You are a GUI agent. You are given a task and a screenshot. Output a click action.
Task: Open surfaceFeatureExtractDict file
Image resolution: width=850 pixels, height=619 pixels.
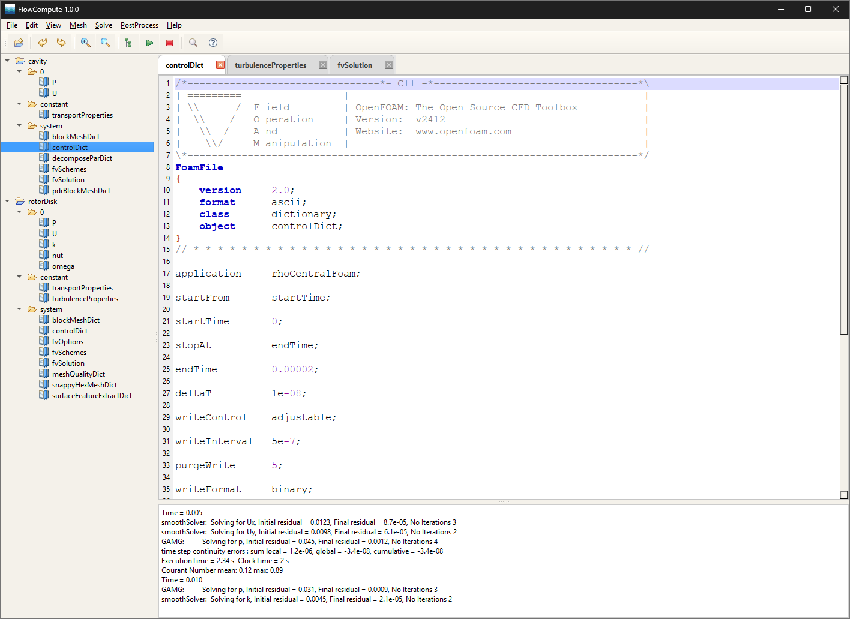(x=92, y=396)
